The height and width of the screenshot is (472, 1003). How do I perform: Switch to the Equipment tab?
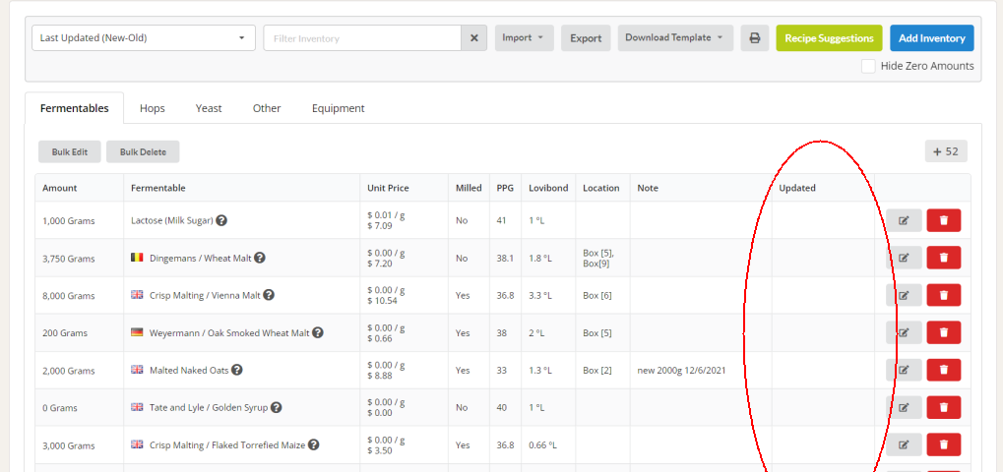(339, 108)
